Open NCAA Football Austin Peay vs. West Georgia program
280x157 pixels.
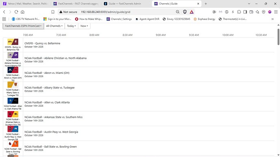pyautogui.click(x=149, y=133)
